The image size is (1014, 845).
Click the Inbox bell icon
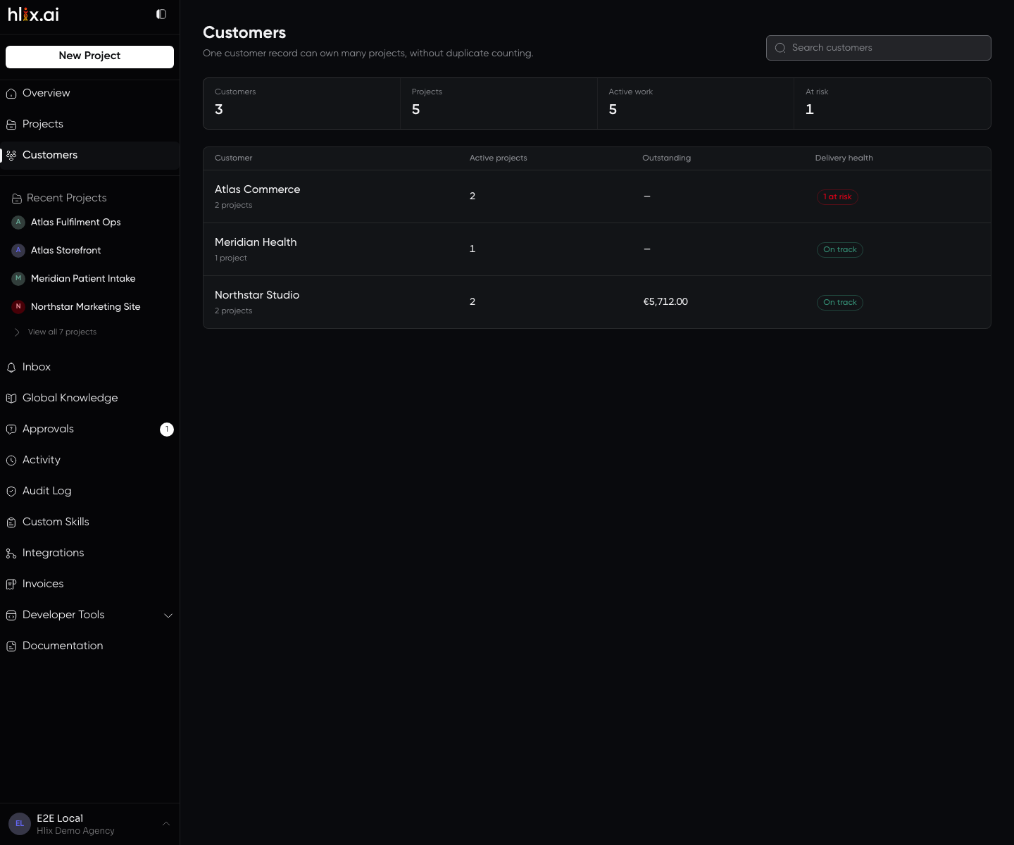coord(11,368)
